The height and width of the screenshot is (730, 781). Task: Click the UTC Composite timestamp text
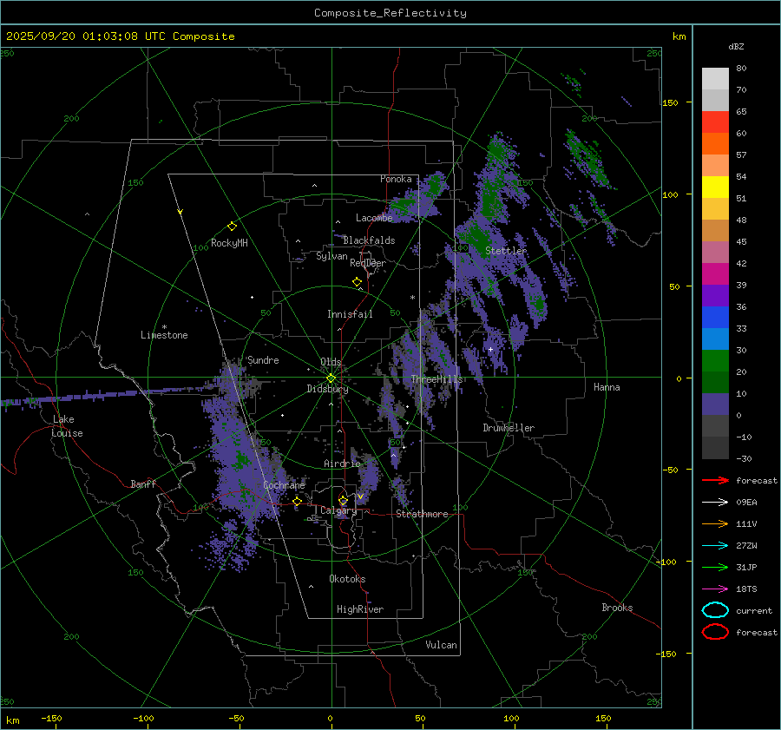click(x=121, y=36)
